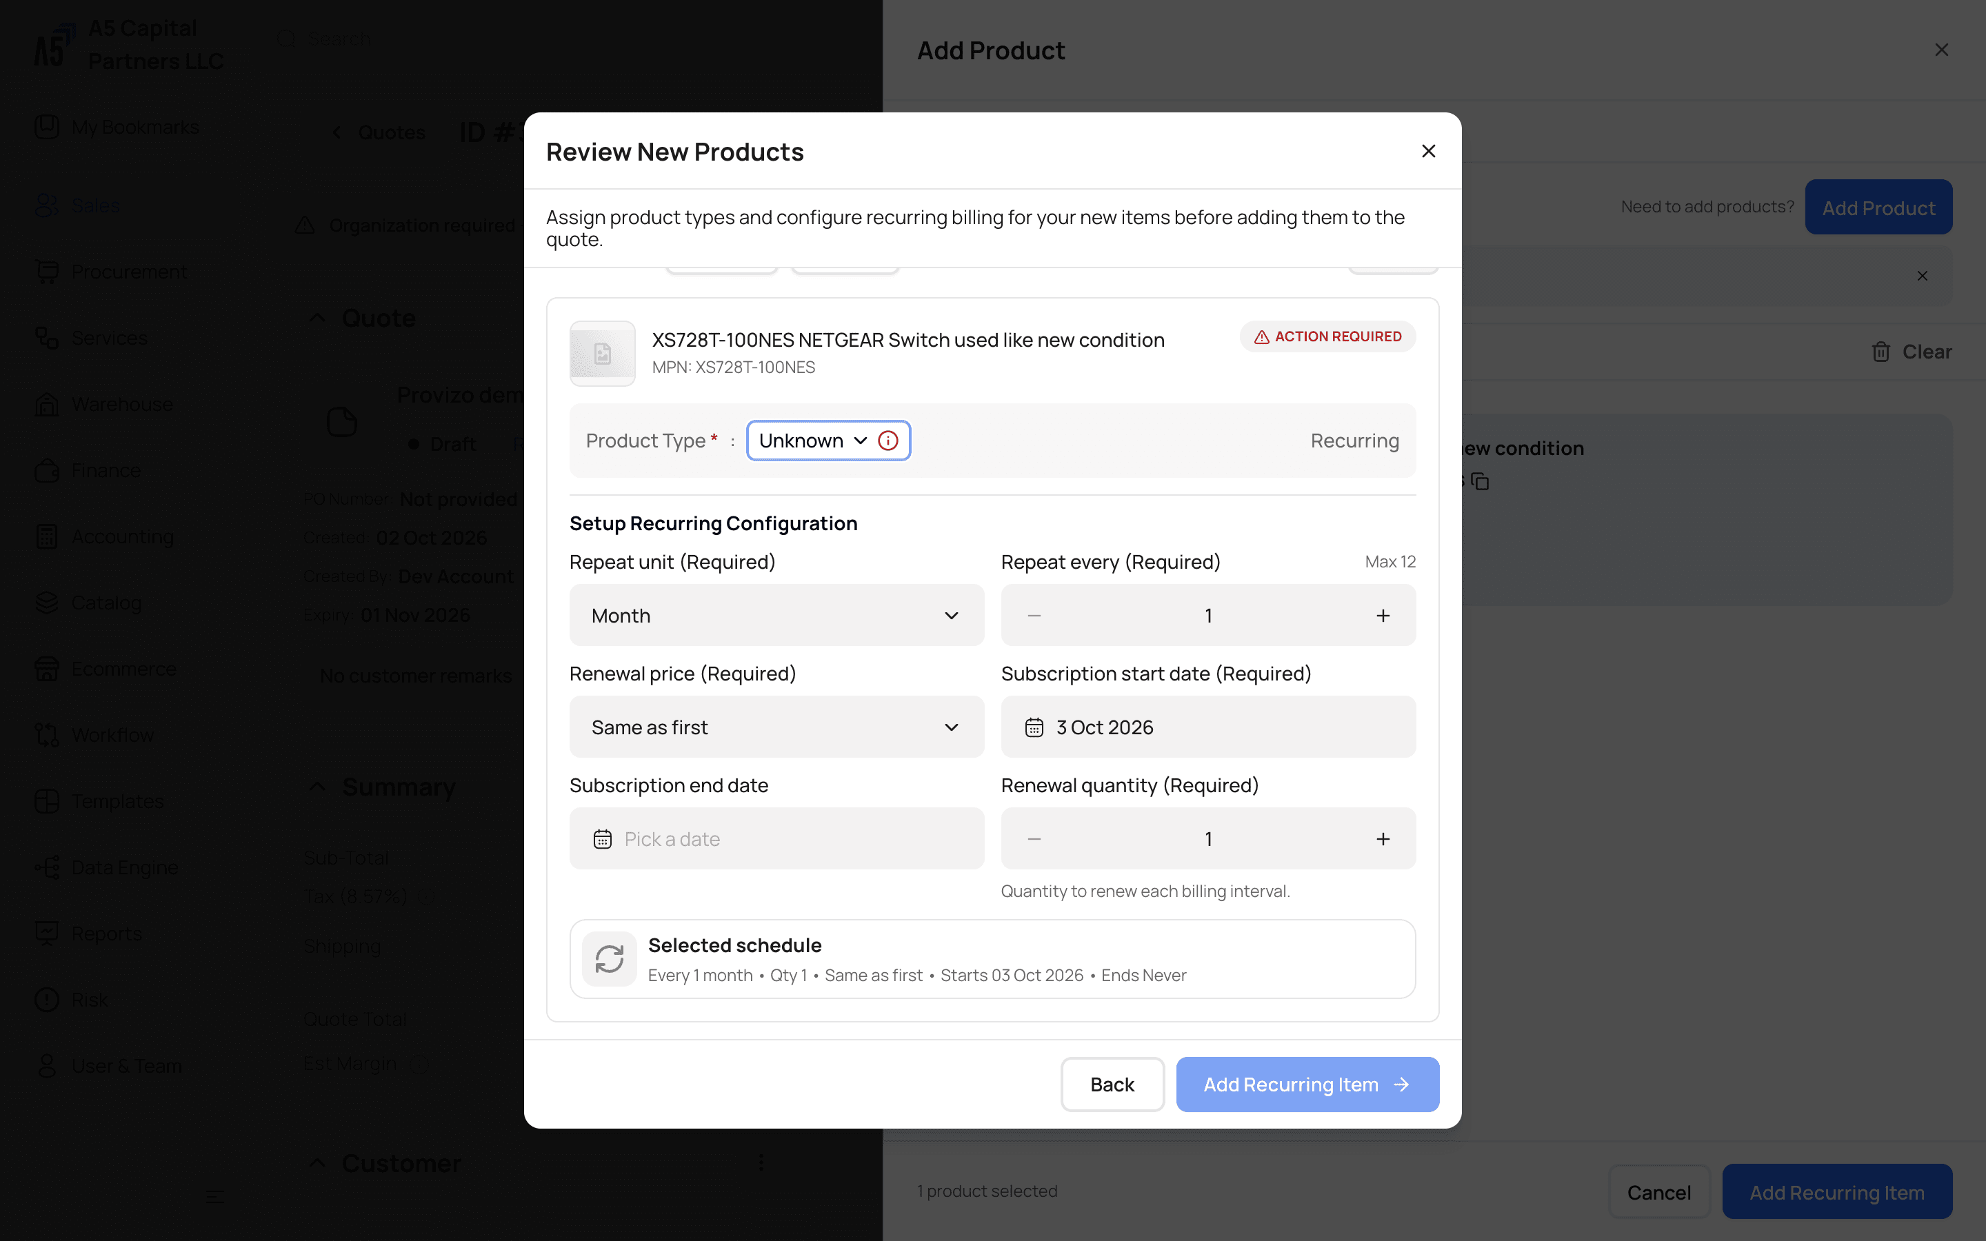This screenshot has height=1241, width=1986.
Task: Increase the Renewal quantity value
Action: pos(1383,839)
